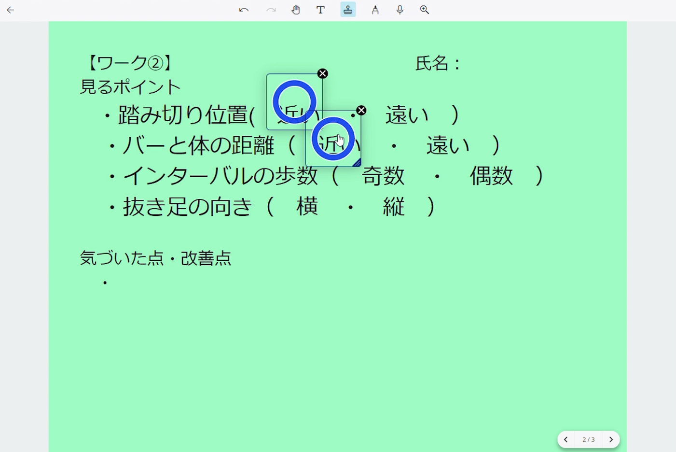676x452 pixels.
Task: Click 遠い in the 踏み切り位置 row
Action: 407,115
